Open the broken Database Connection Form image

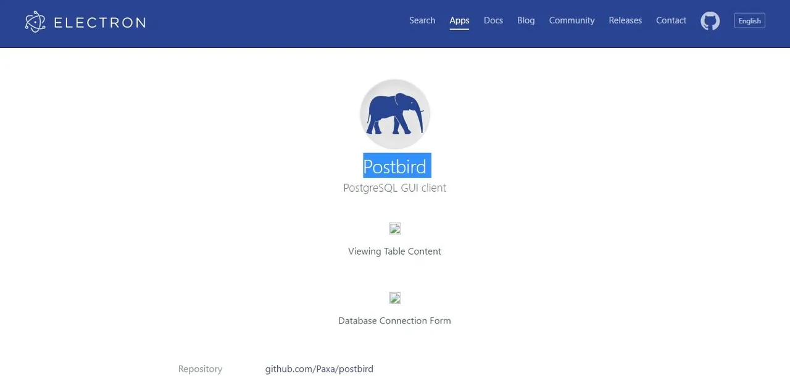coord(395,298)
